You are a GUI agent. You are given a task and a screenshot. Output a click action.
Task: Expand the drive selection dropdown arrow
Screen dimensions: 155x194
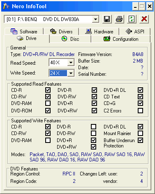pyautogui.click(x=95, y=19)
